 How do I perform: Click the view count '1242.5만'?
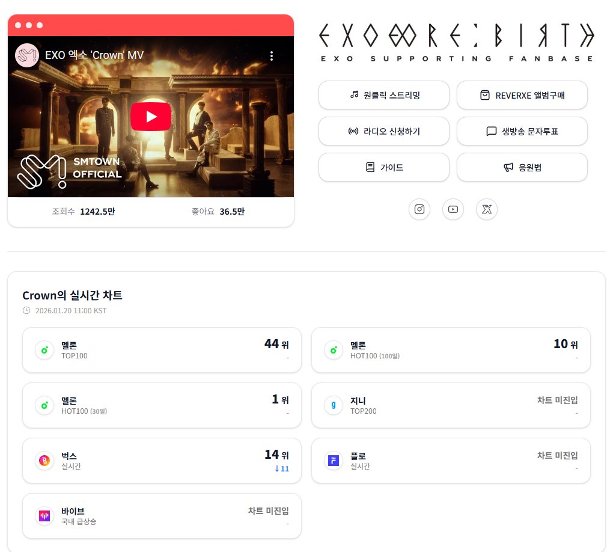97,212
